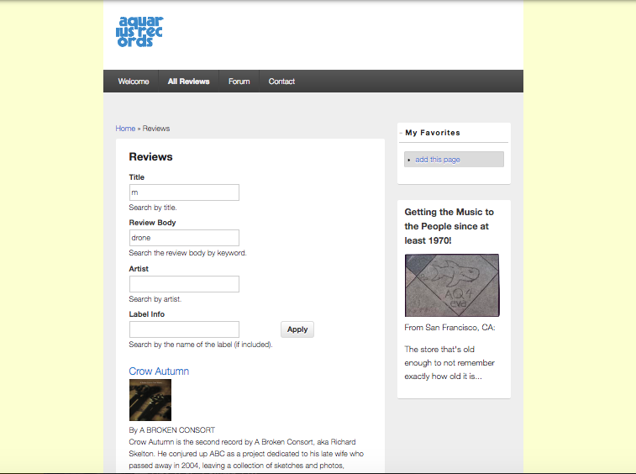The image size is (636, 474).
Task: Click the 'Search by artist.' hint text
Action: point(155,299)
